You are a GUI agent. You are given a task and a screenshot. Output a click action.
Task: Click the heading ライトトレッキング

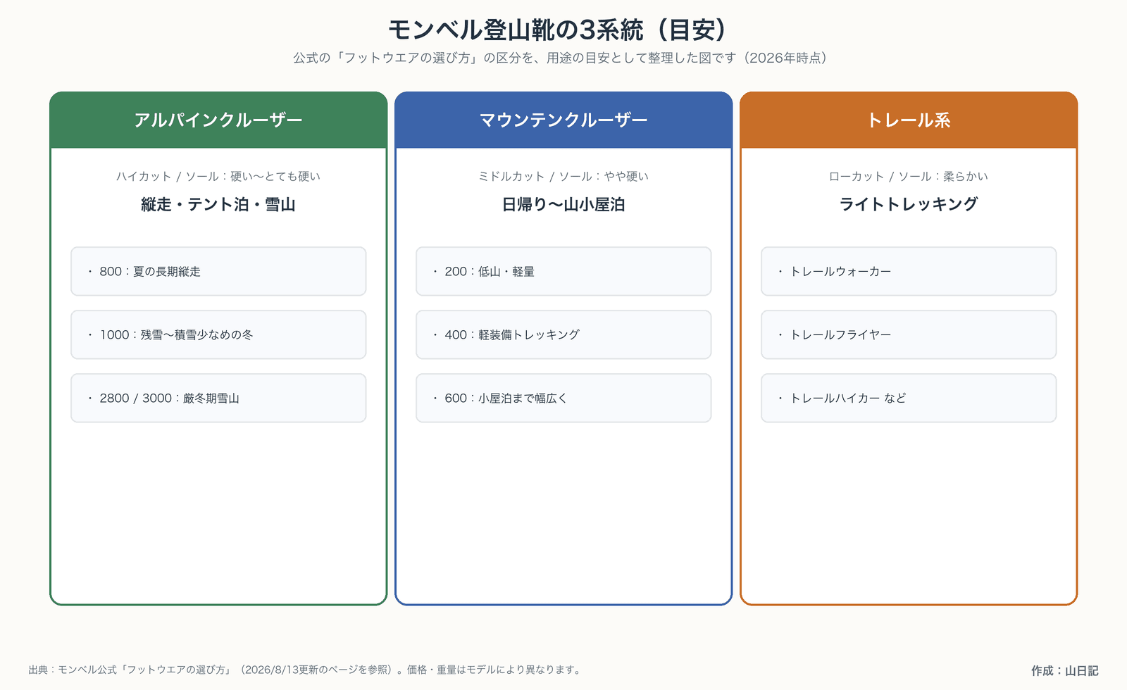point(909,205)
